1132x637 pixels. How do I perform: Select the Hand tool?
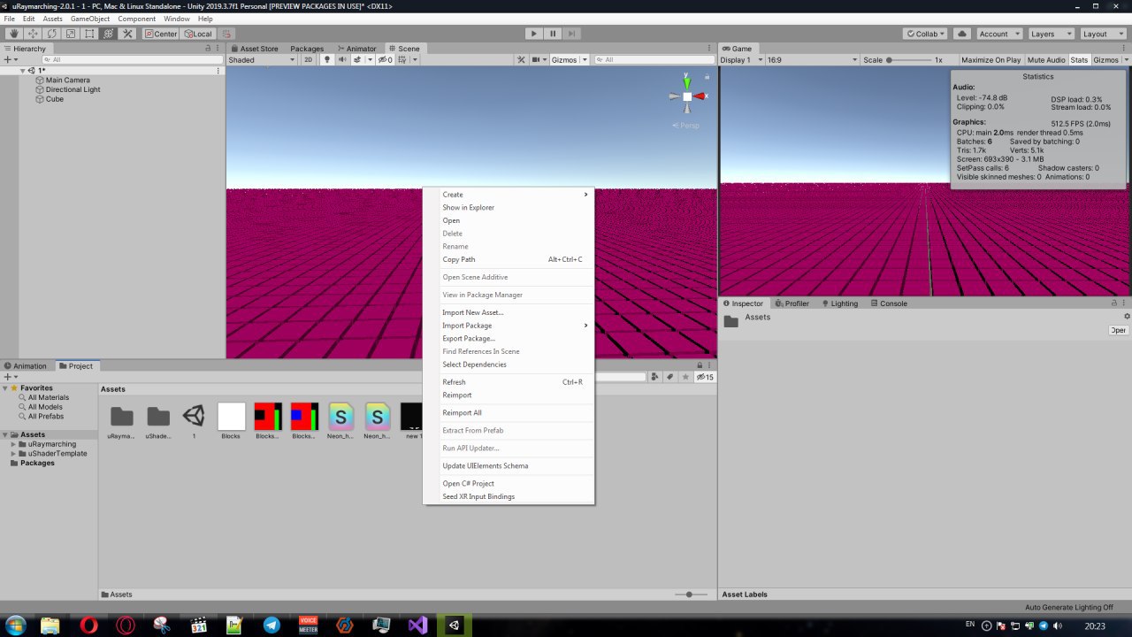(14, 34)
